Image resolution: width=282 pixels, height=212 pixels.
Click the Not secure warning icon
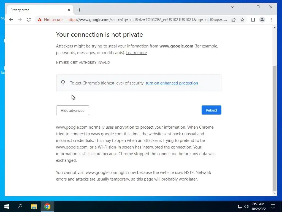pos(40,20)
